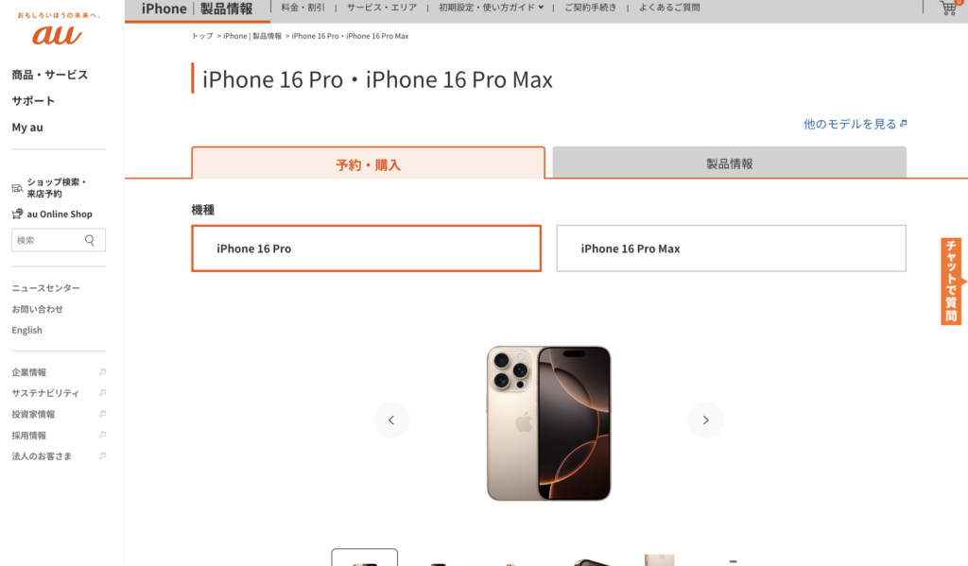Screen dimensions: 968x566
Task: Open the English language link
Action: click(27, 330)
